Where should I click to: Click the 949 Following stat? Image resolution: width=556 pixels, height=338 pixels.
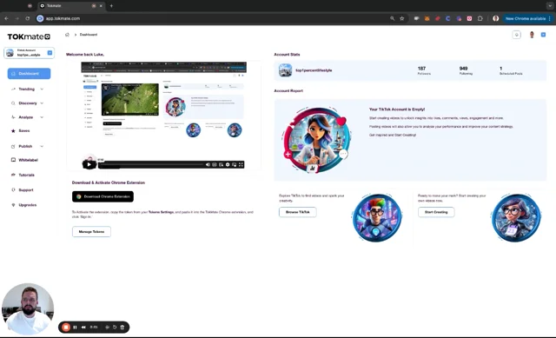(x=466, y=70)
